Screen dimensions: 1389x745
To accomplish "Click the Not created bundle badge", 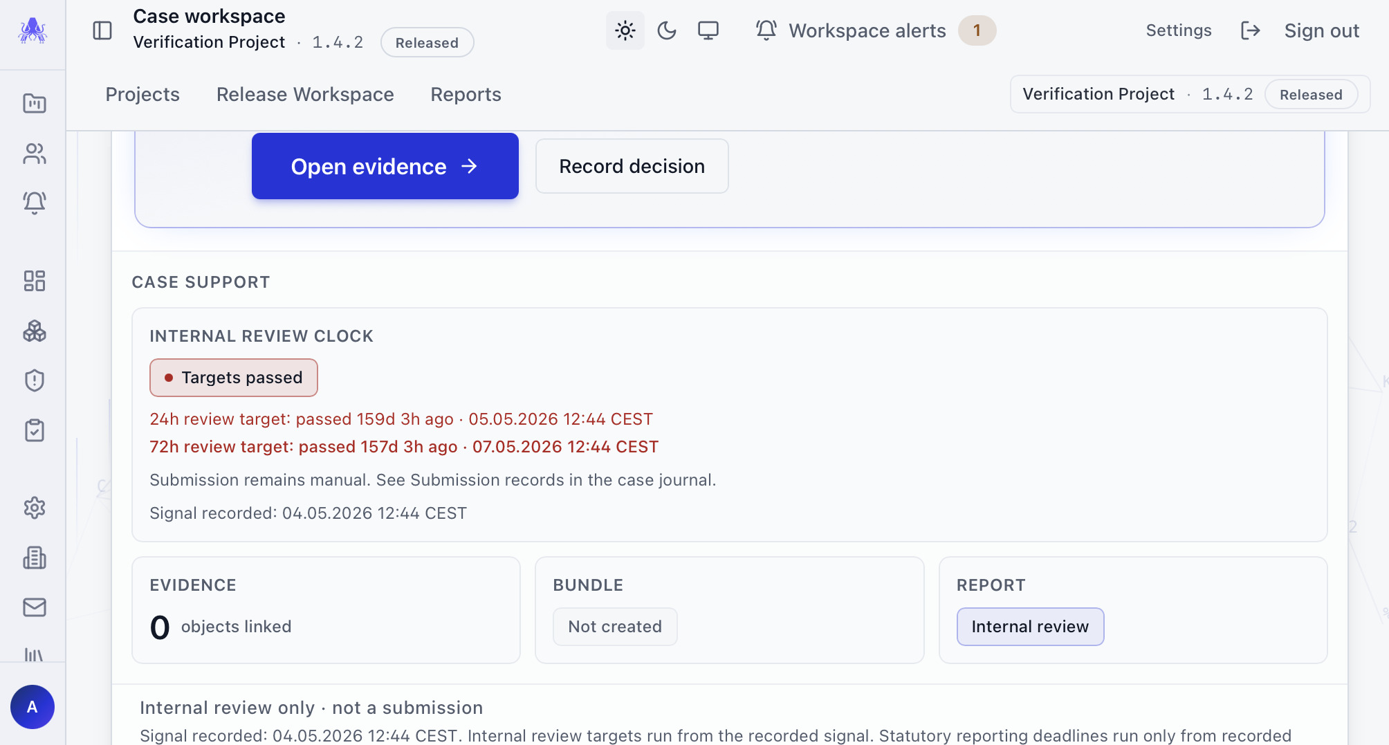I will (615, 627).
